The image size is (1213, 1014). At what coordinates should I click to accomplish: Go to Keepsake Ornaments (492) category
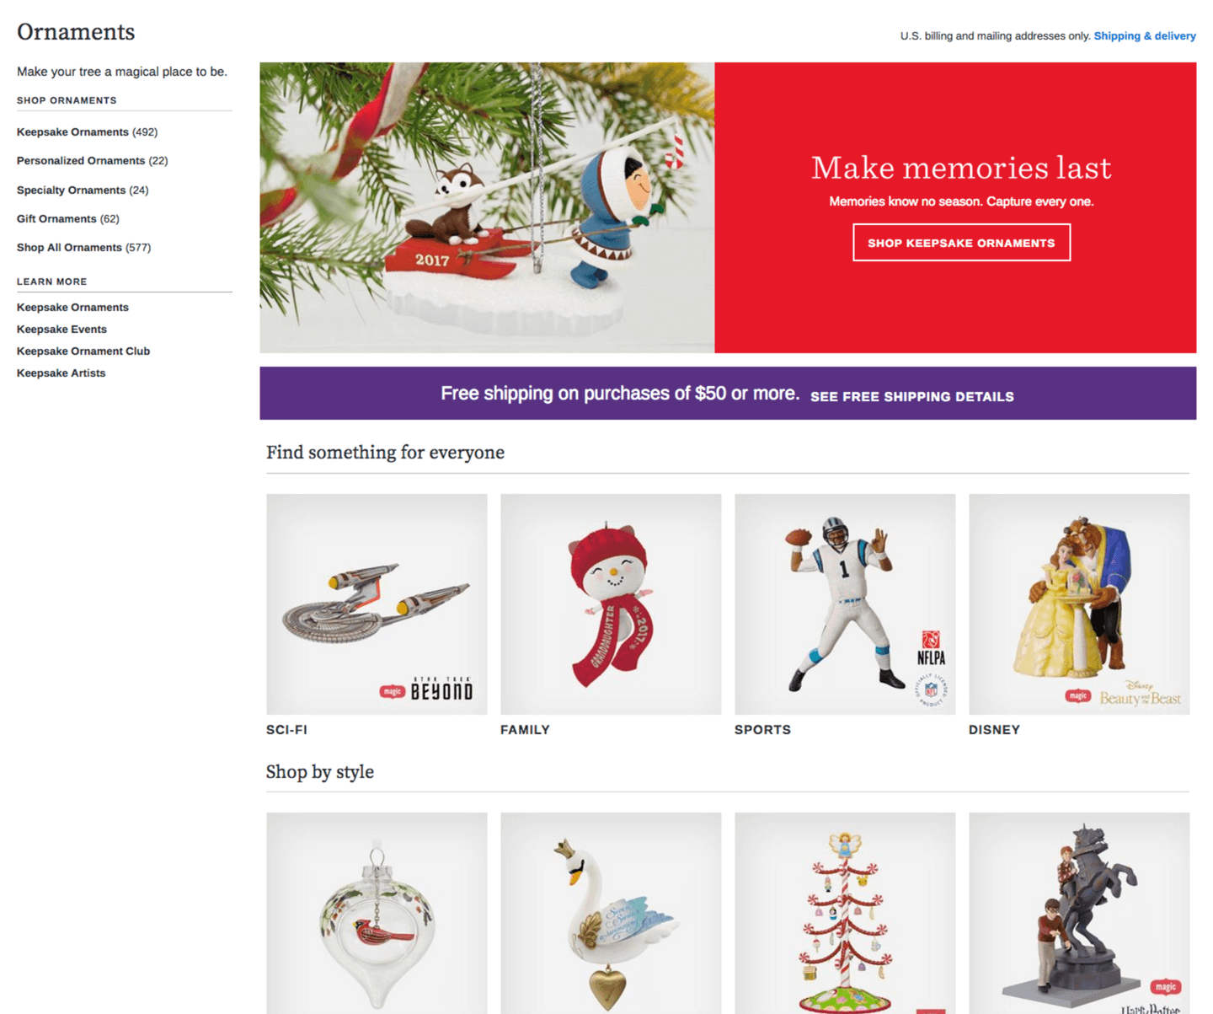[87, 131]
